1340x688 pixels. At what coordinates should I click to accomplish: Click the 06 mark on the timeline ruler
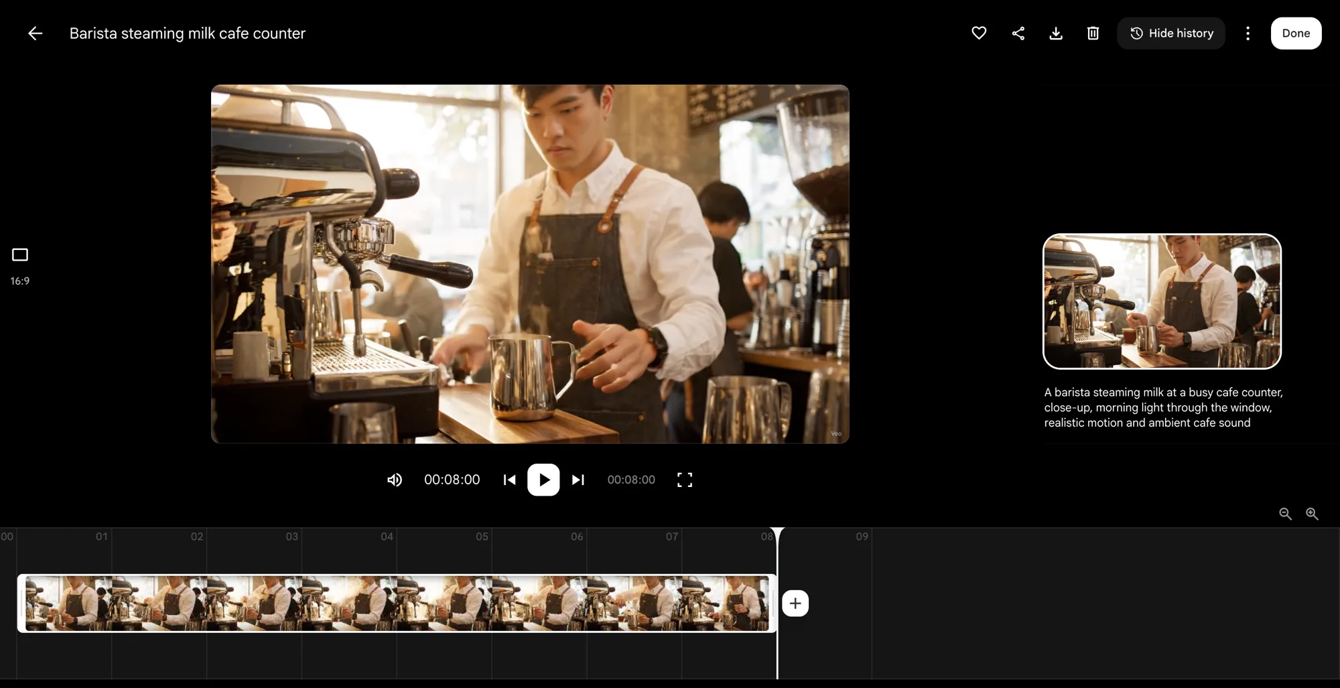point(577,537)
